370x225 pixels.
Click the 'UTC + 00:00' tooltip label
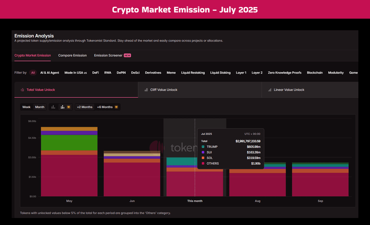click(252, 134)
